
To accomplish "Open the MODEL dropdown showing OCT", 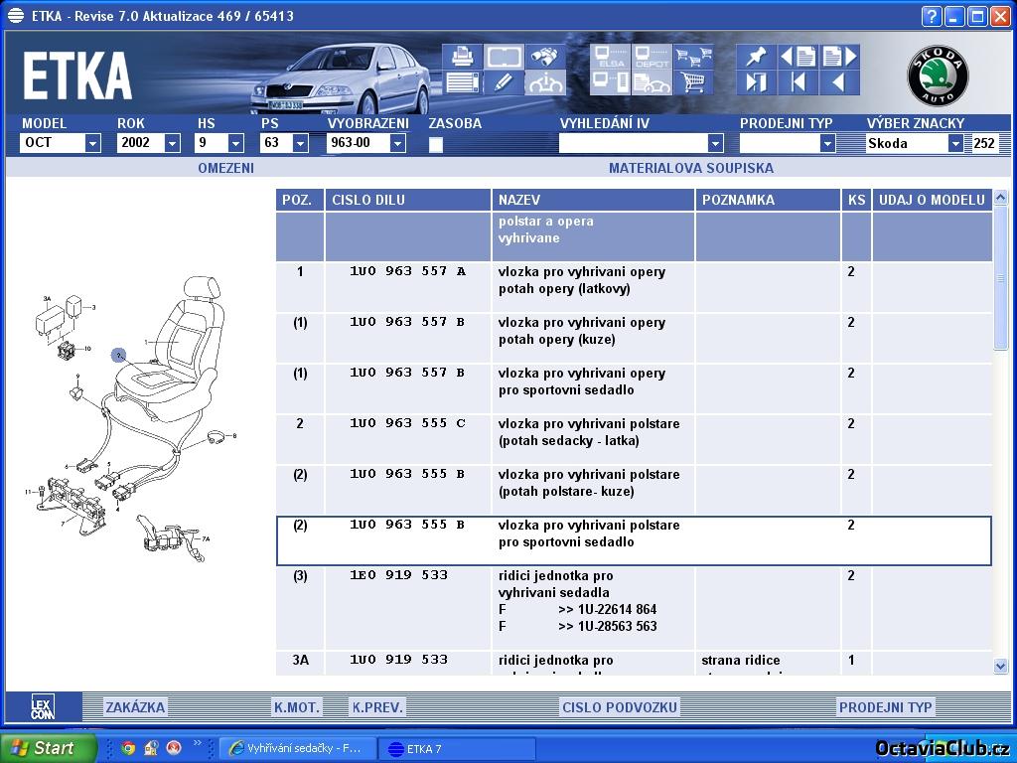I will (x=92, y=143).
